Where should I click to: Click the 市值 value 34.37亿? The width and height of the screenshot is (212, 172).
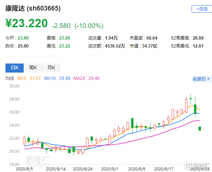pyautogui.click(x=150, y=46)
